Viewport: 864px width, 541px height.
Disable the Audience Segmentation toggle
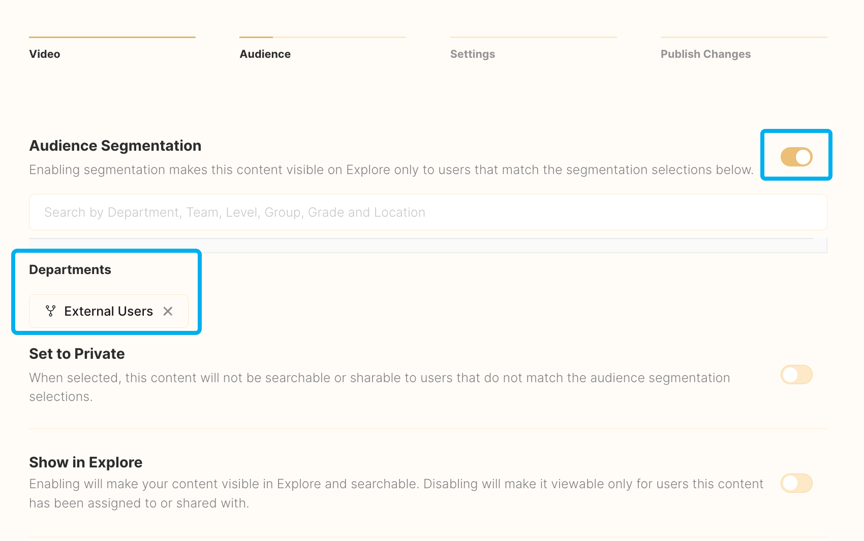coord(796,157)
